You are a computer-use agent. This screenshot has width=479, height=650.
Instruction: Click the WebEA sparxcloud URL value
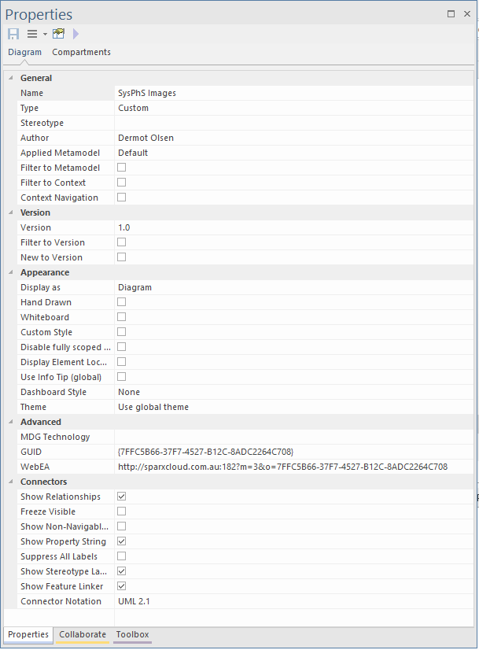click(x=282, y=467)
